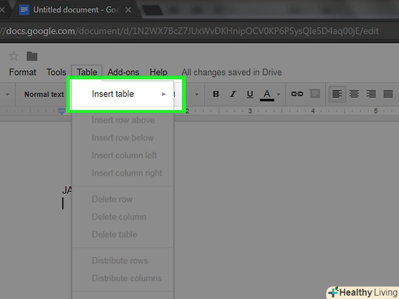The image size is (399, 299).
Task: Move document using the folder icon
Action: click(x=32, y=56)
